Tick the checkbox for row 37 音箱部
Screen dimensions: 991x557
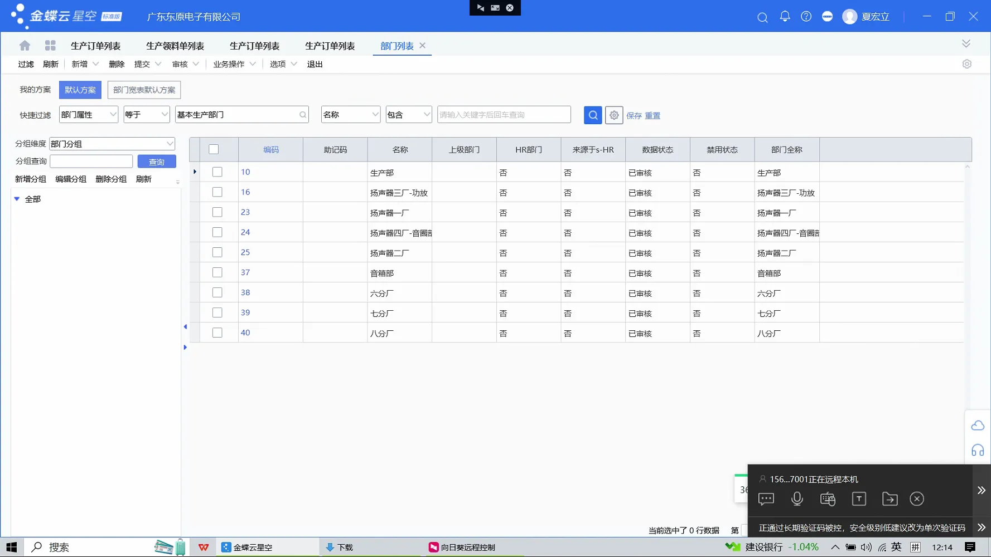(x=217, y=272)
